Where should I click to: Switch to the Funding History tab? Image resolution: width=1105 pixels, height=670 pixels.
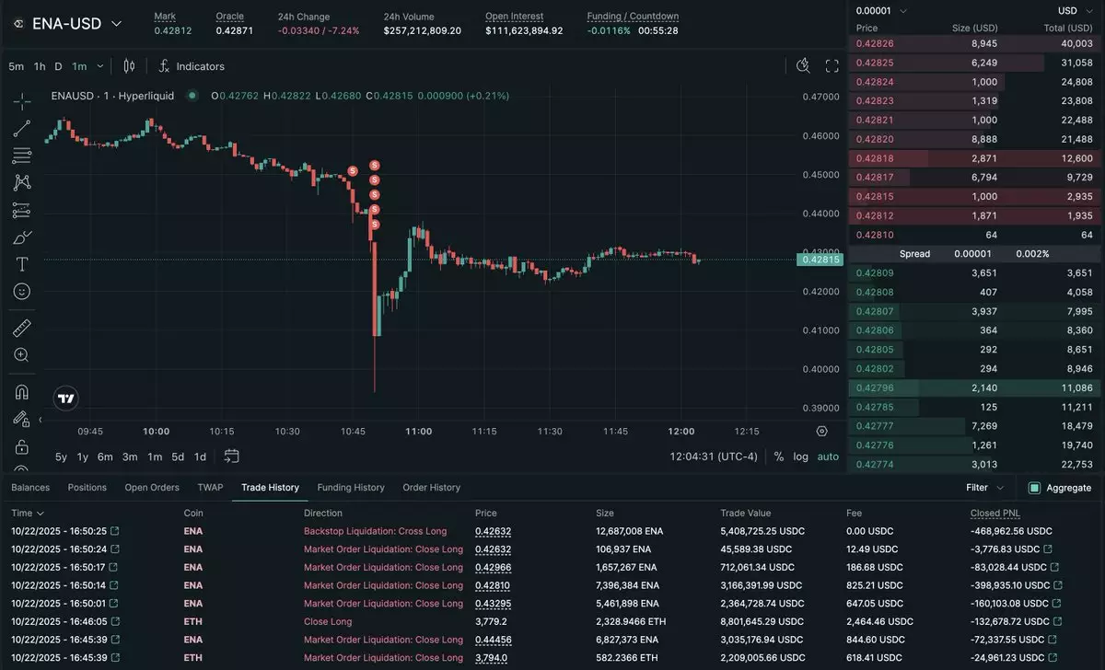point(351,488)
